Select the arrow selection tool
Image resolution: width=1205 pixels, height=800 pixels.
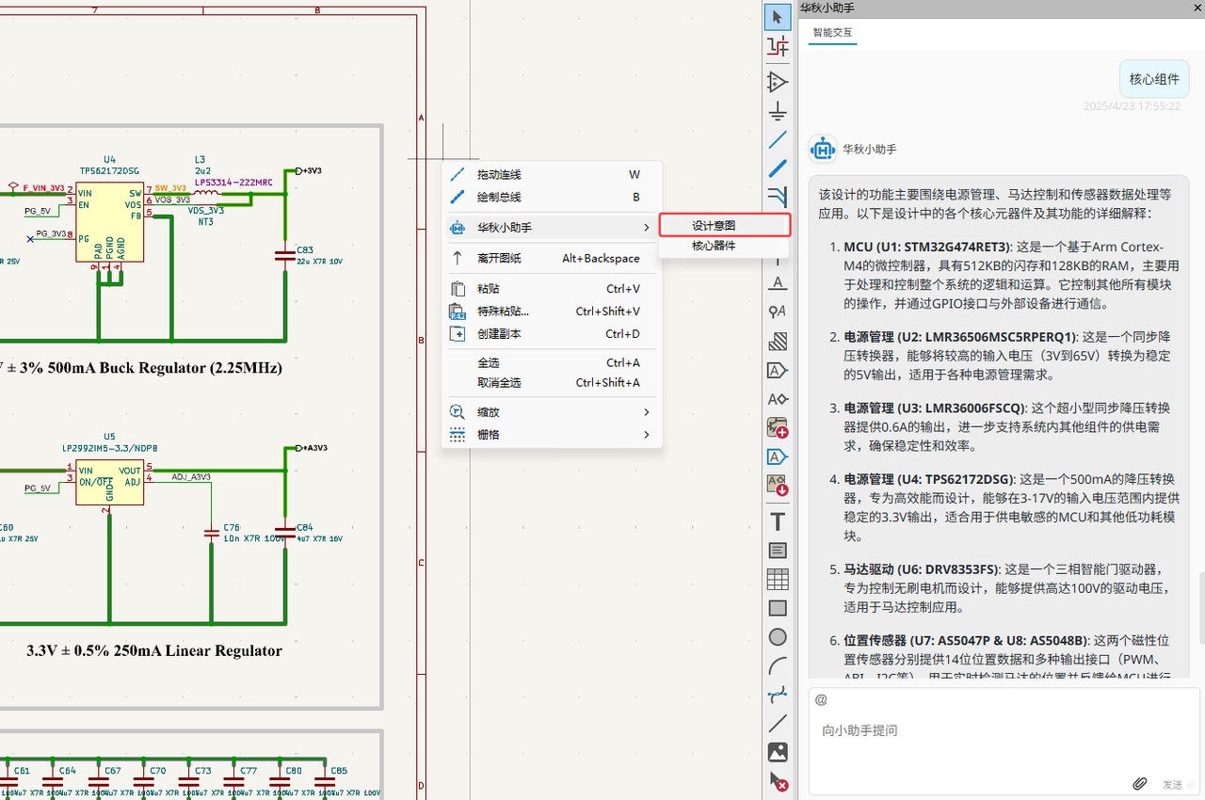point(778,17)
